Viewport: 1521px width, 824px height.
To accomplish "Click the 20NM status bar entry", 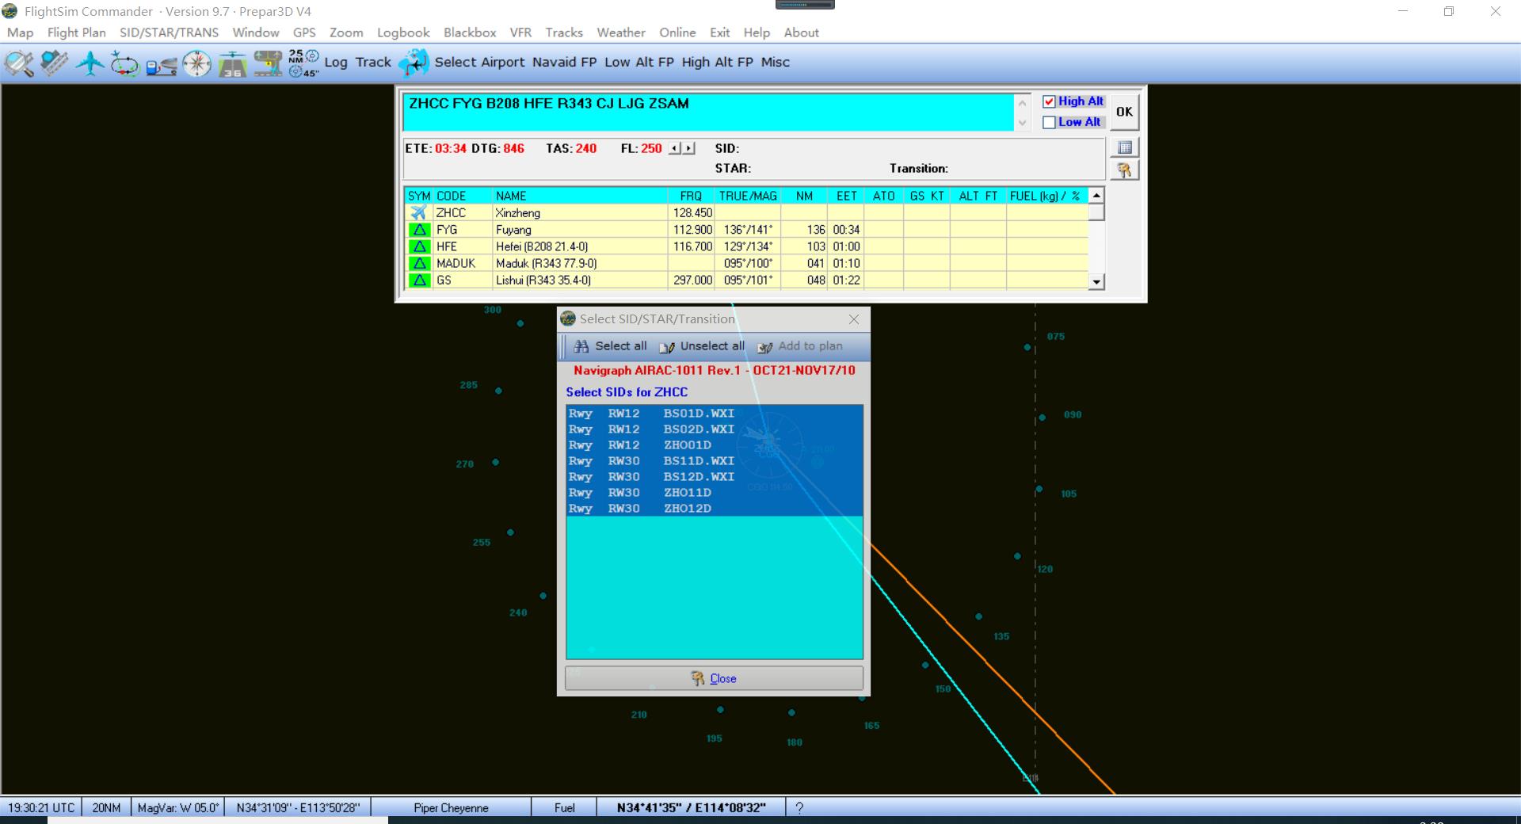I will coord(106,807).
